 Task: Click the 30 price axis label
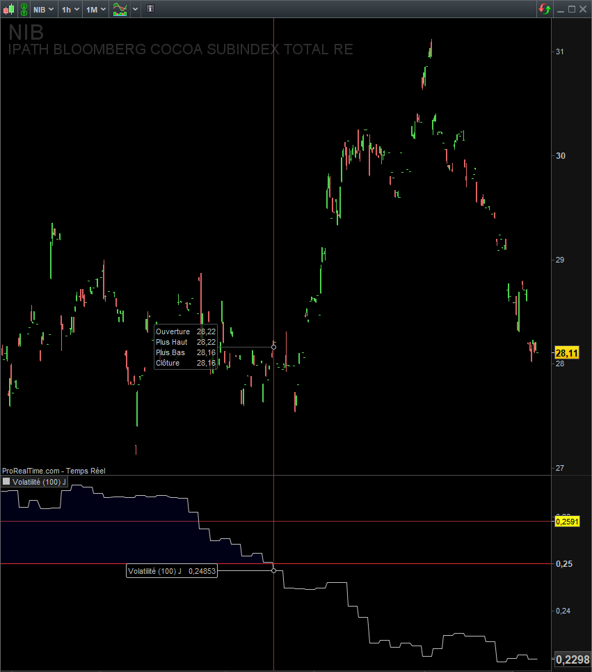point(560,155)
